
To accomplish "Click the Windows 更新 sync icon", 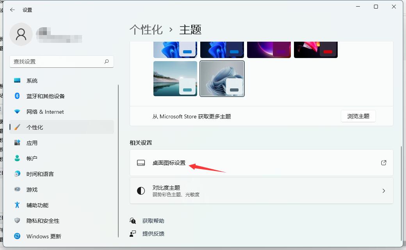I will tap(17, 236).
